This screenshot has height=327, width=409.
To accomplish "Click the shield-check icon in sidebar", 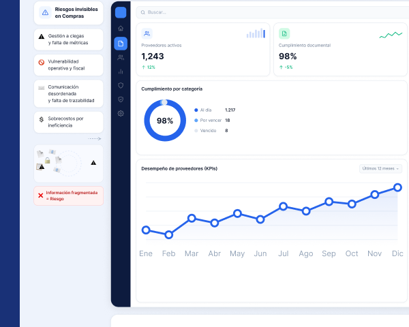I will [121, 99].
